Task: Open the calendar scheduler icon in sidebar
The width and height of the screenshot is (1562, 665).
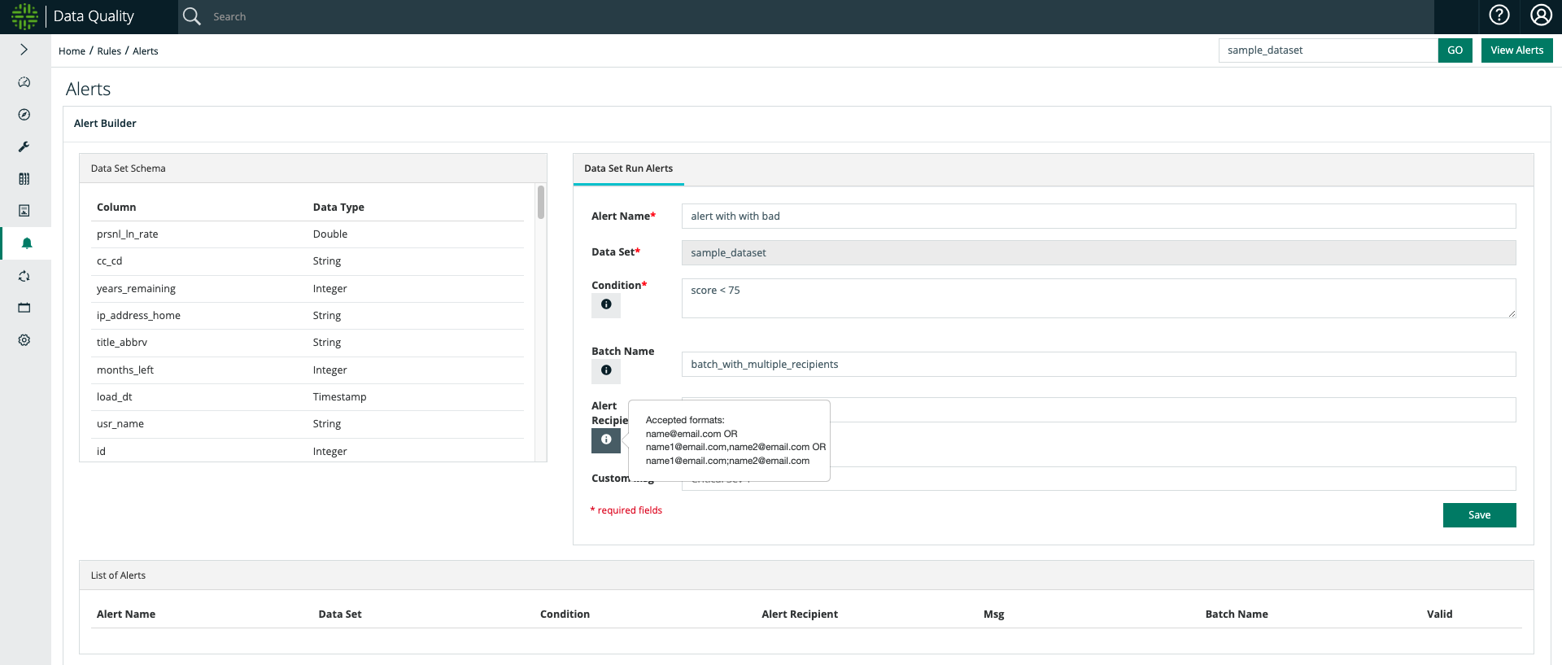Action: [24, 308]
